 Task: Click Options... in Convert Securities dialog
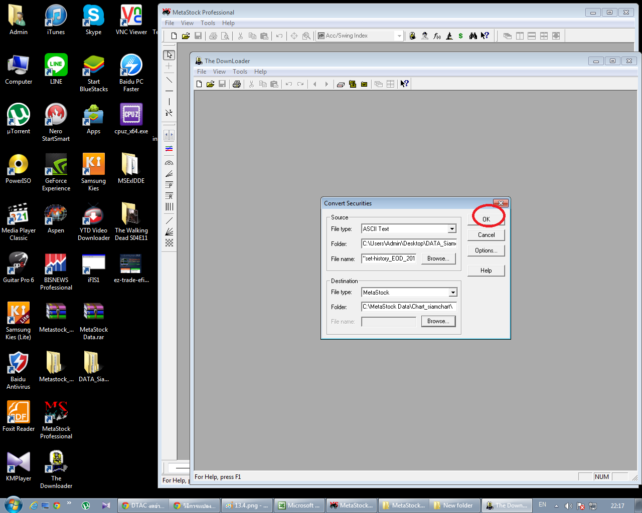[x=486, y=250]
